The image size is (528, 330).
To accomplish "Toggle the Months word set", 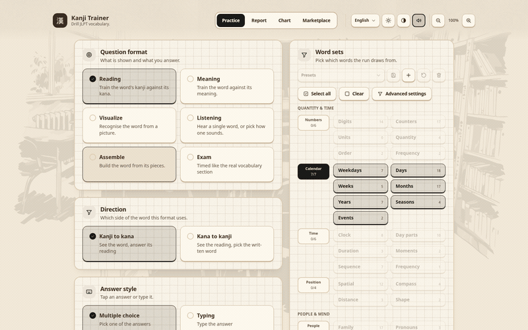I will [418, 186].
